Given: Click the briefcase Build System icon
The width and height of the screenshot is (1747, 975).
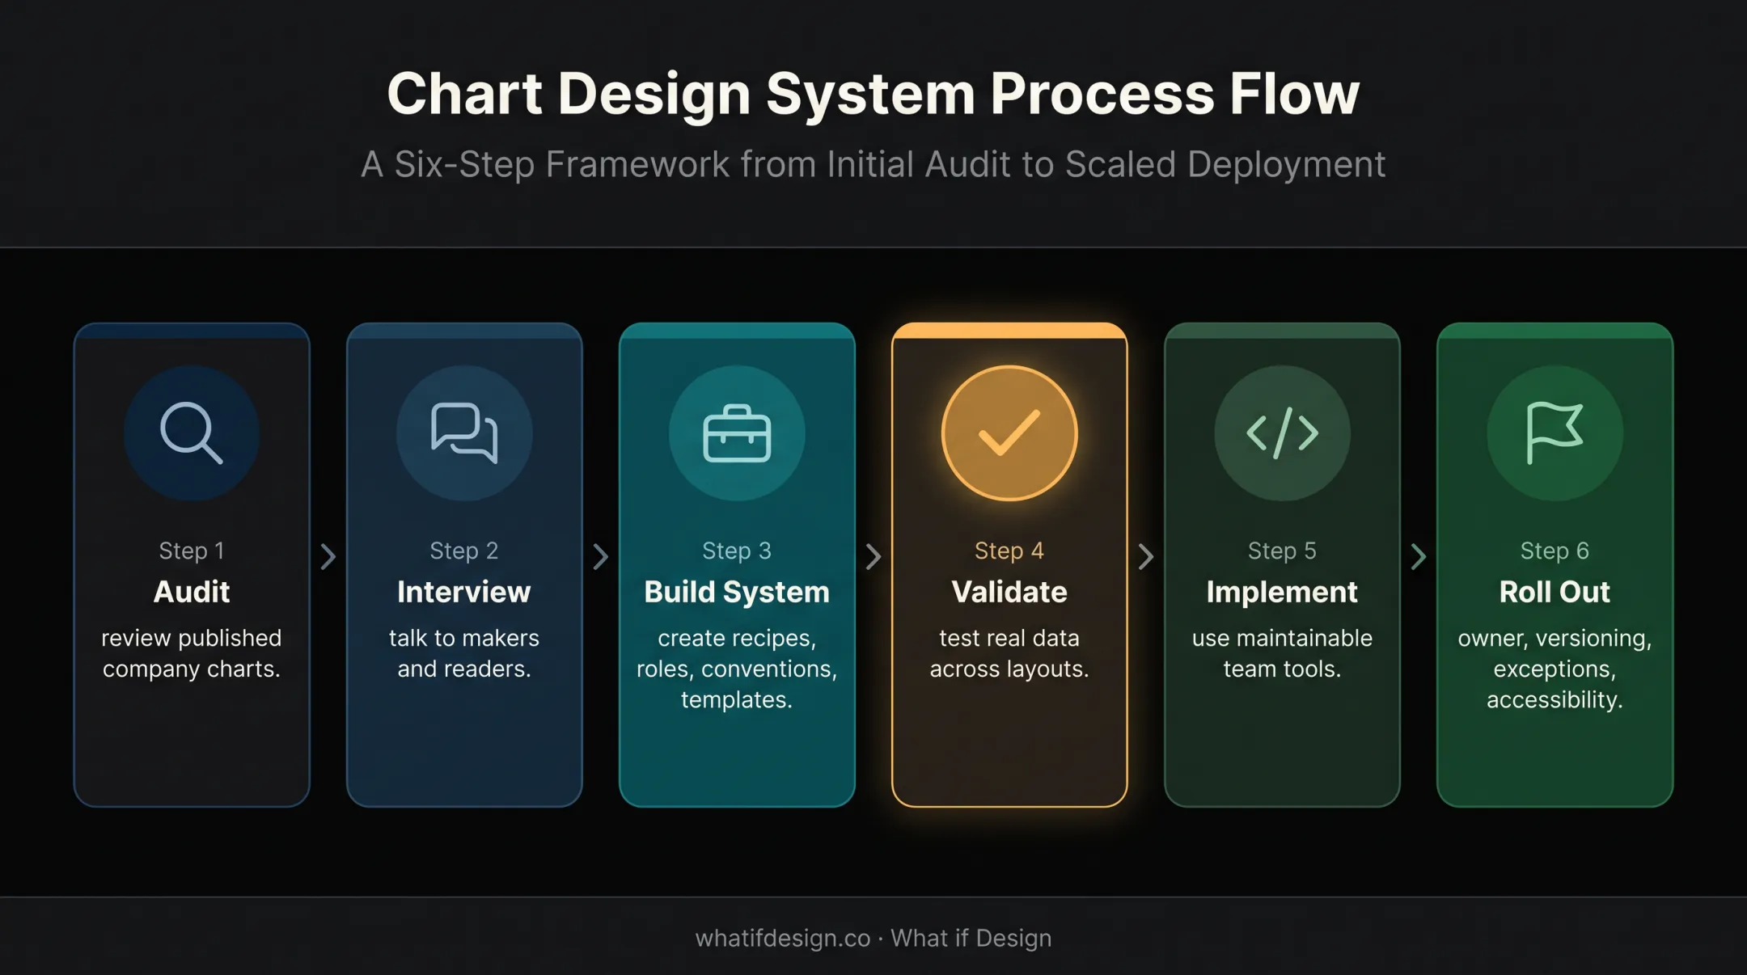Looking at the screenshot, I should [x=737, y=433].
